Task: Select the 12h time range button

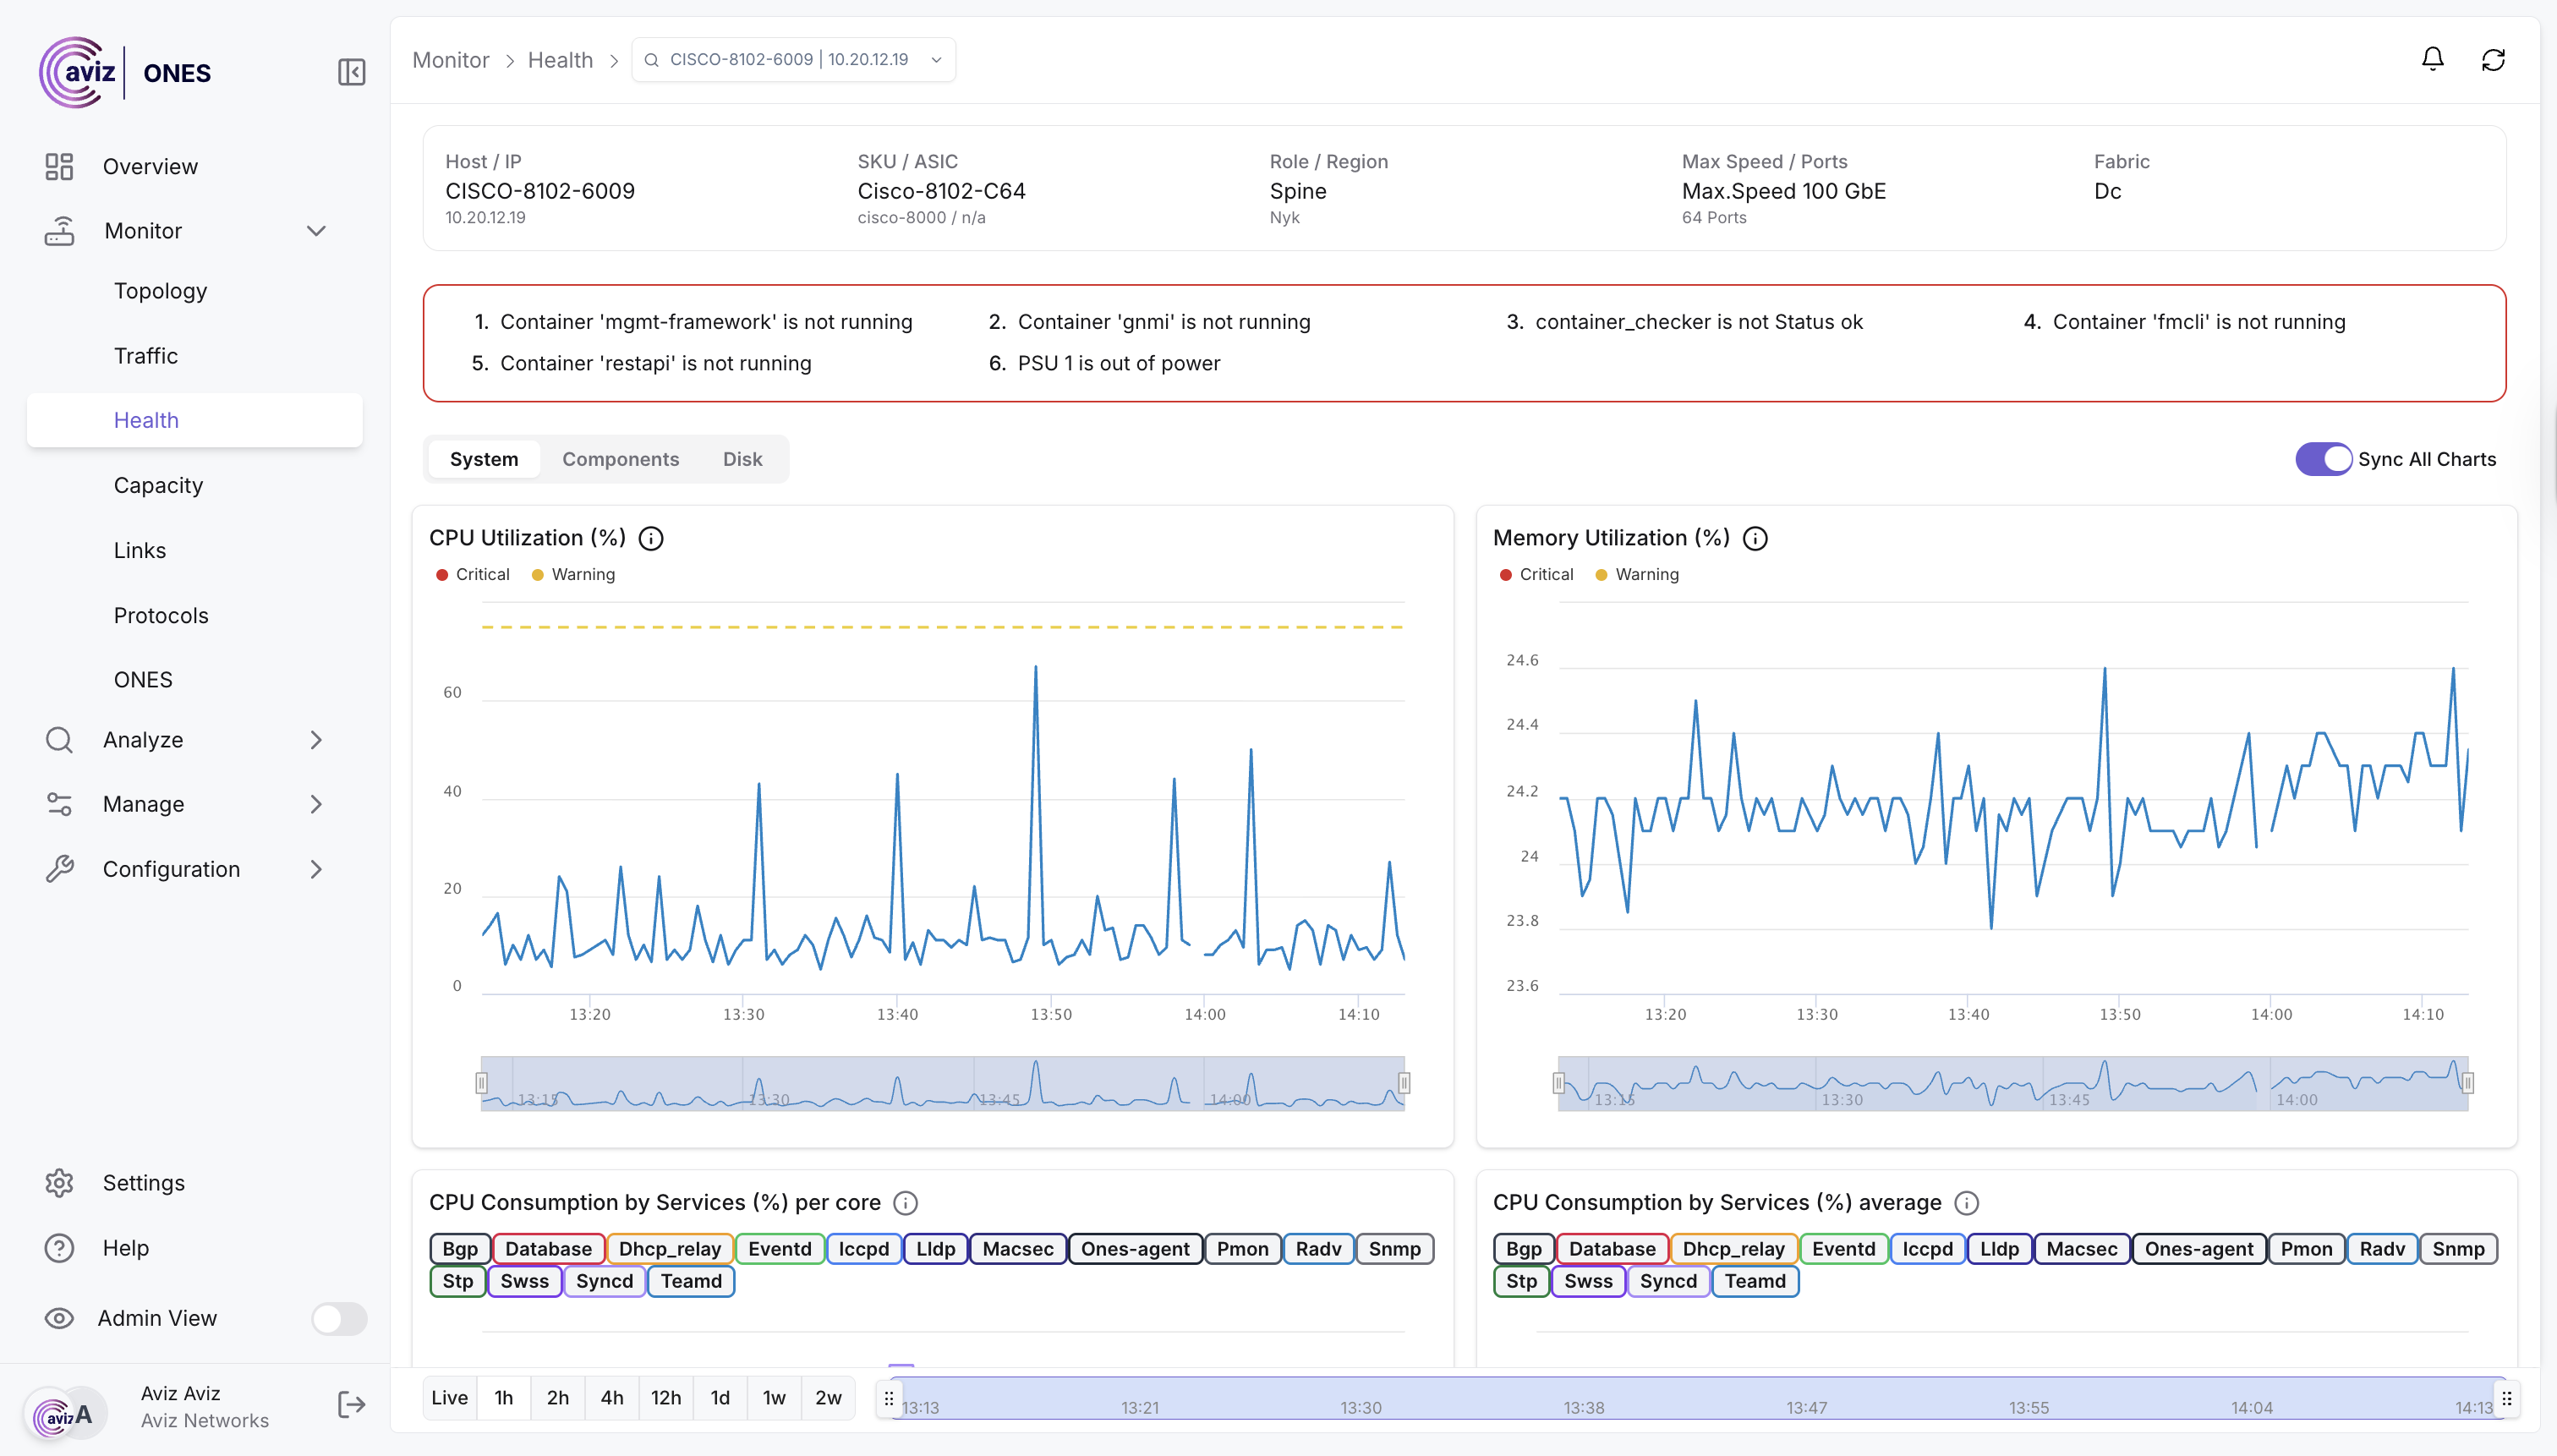Action: pyautogui.click(x=665, y=1398)
